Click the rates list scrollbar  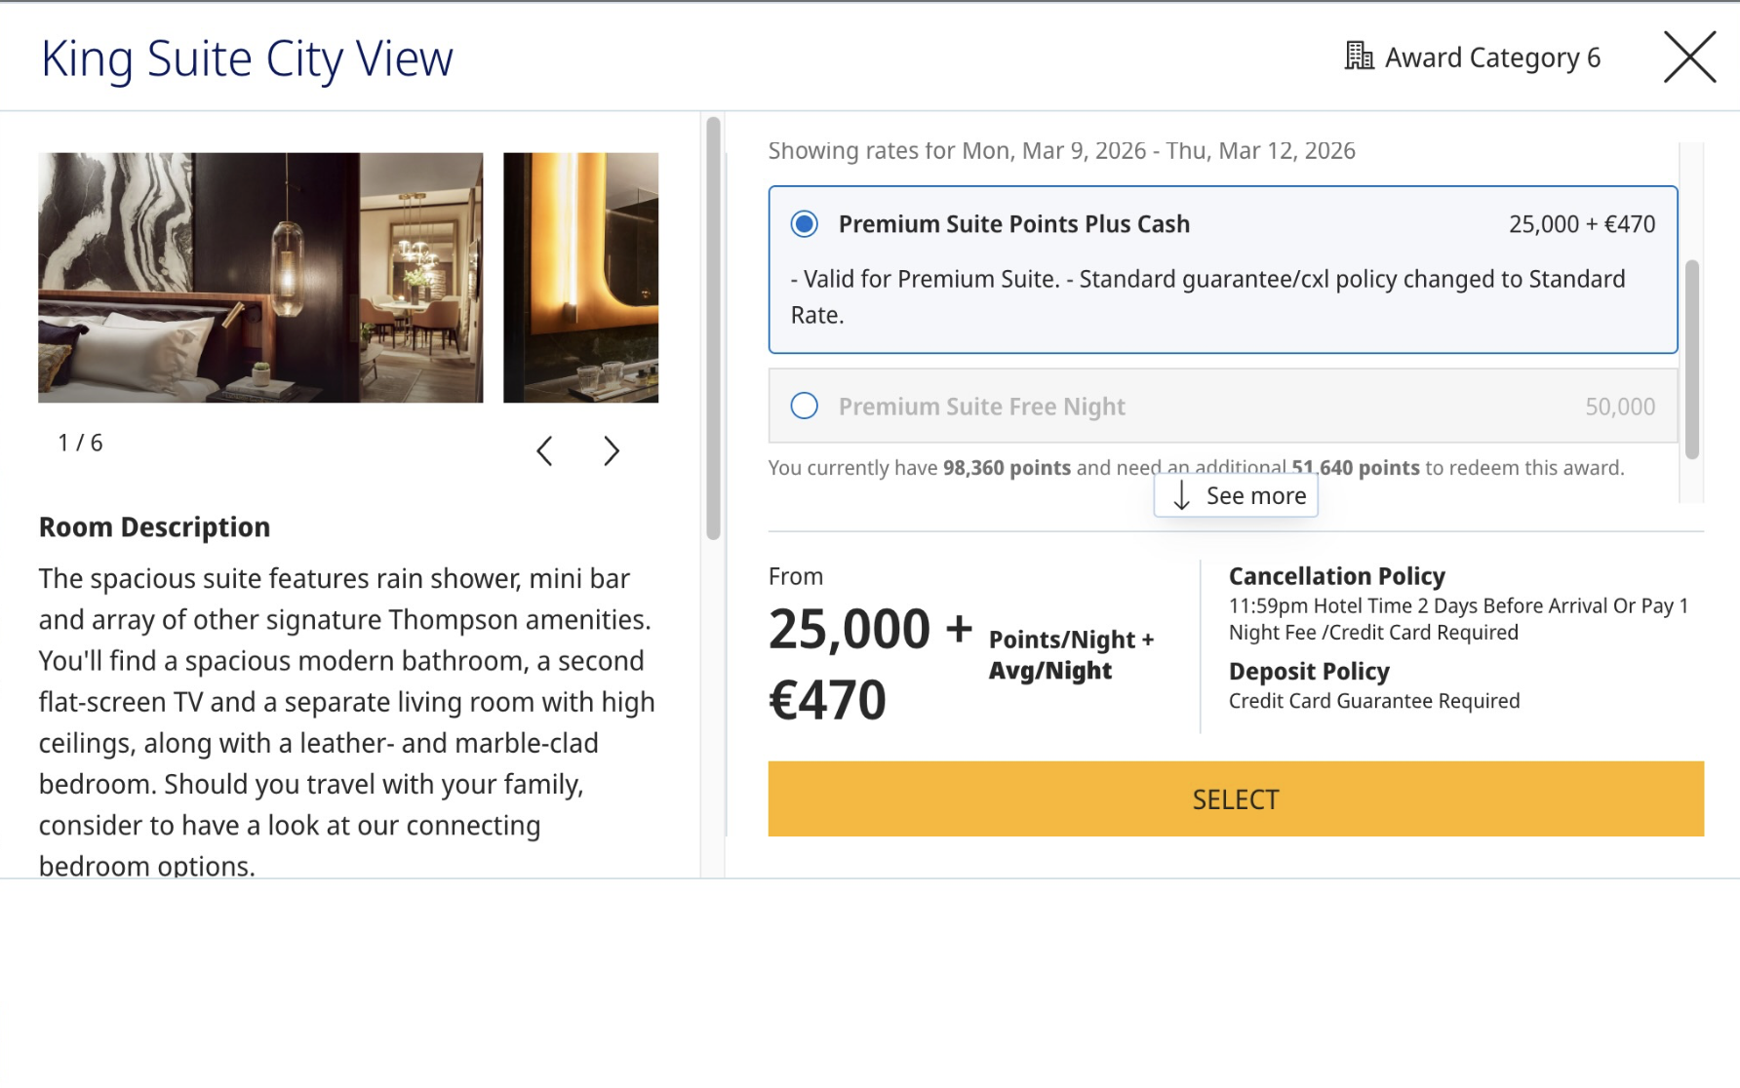coord(1692,359)
